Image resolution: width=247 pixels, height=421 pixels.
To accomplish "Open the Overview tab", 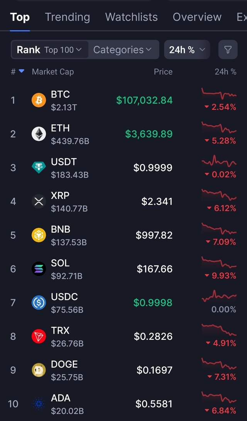I will click(x=197, y=17).
